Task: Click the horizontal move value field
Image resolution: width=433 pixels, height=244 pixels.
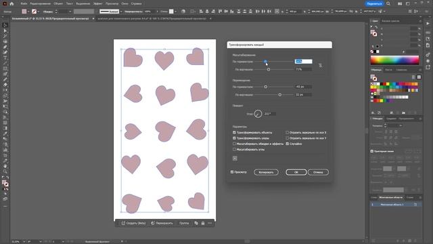Action: pyautogui.click(x=303, y=87)
